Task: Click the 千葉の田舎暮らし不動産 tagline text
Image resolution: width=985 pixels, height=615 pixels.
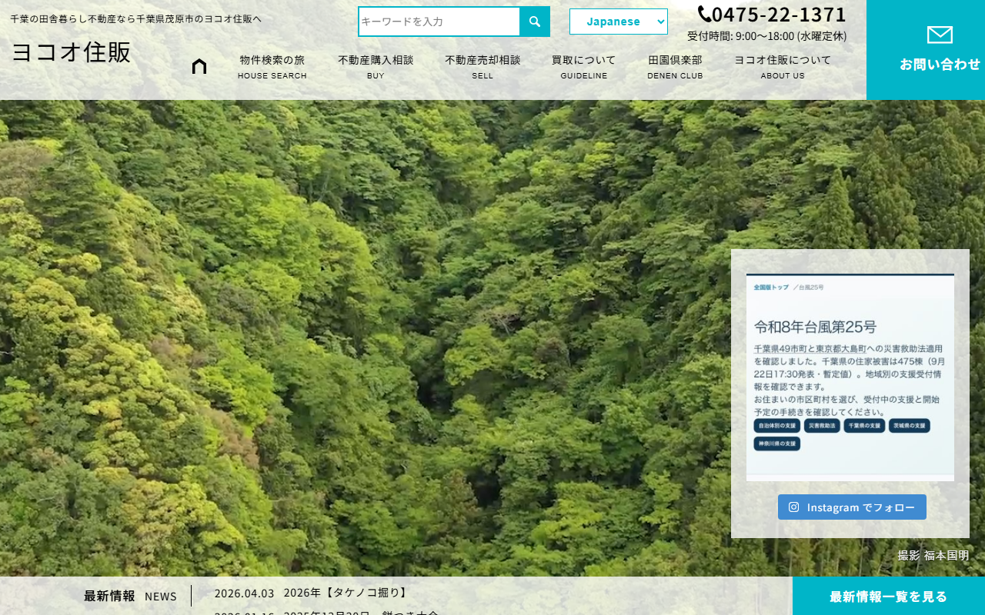Action: 135,18
